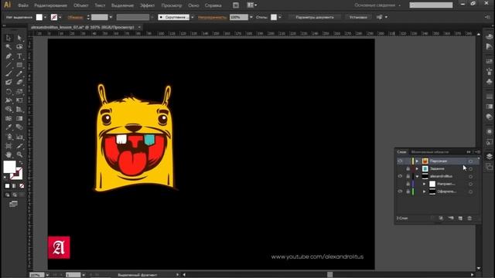Click the Установки button
495x278 pixels.
click(x=358, y=17)
